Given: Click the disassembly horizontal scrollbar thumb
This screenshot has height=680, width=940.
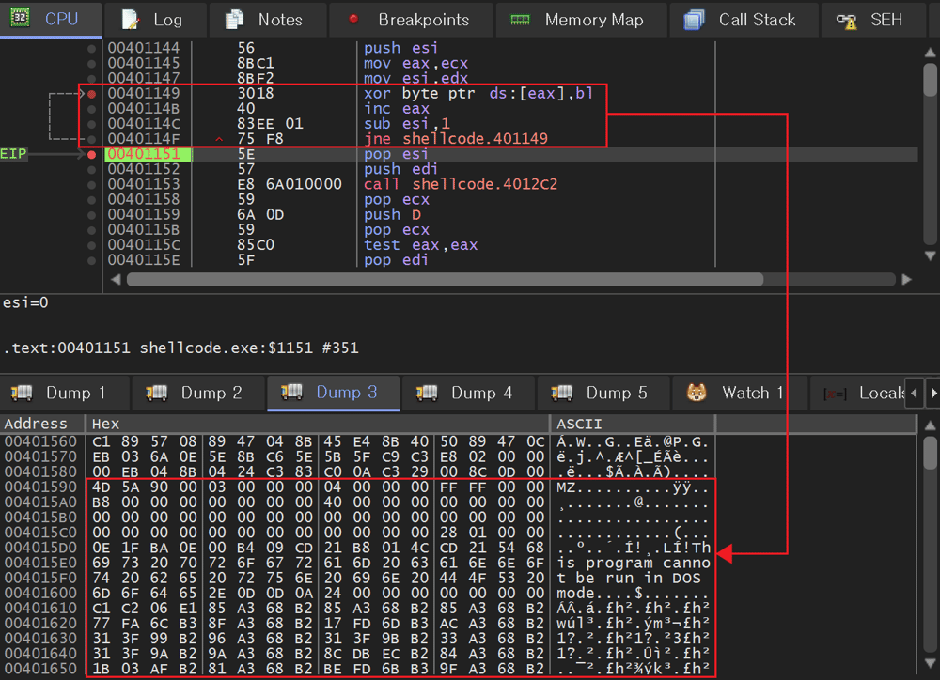Looking at the screenshot, I should (444, 279).
